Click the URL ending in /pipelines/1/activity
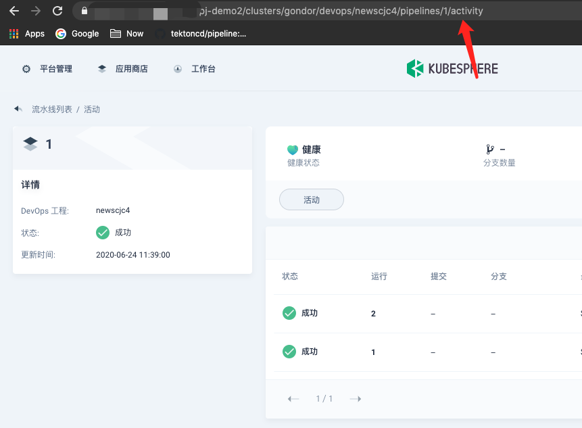 [x=341, y=11]
